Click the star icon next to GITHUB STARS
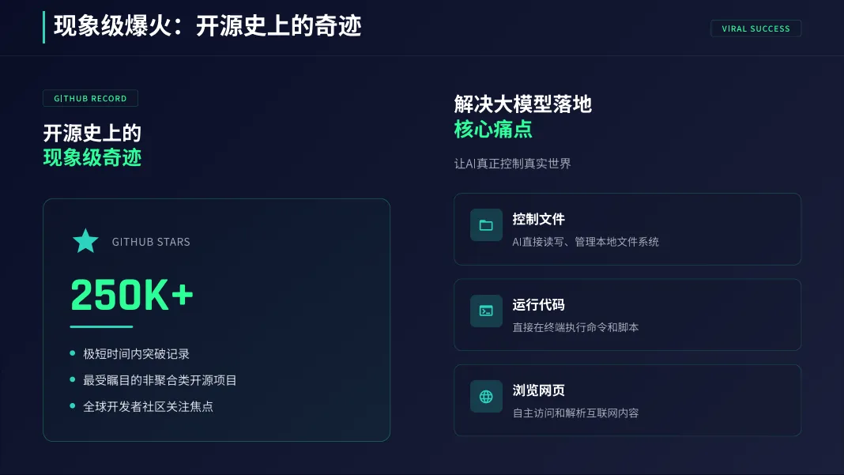 (x=85, y=241)
